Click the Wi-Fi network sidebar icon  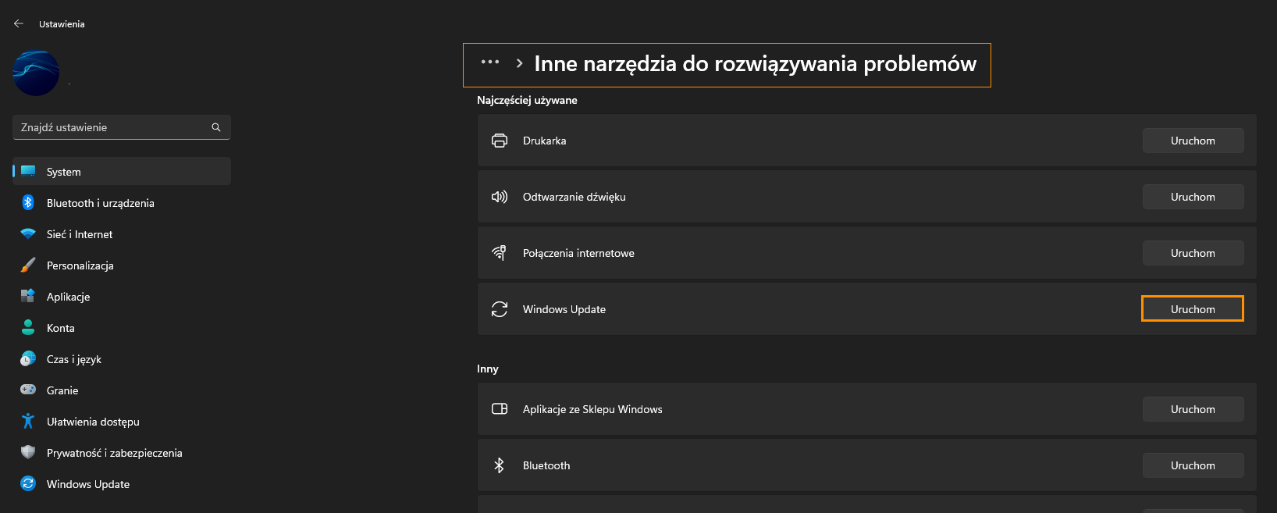[28, 233]
